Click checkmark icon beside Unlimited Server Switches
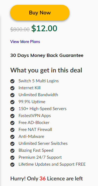This screenshot has height=186, width=98. [12, 144]
